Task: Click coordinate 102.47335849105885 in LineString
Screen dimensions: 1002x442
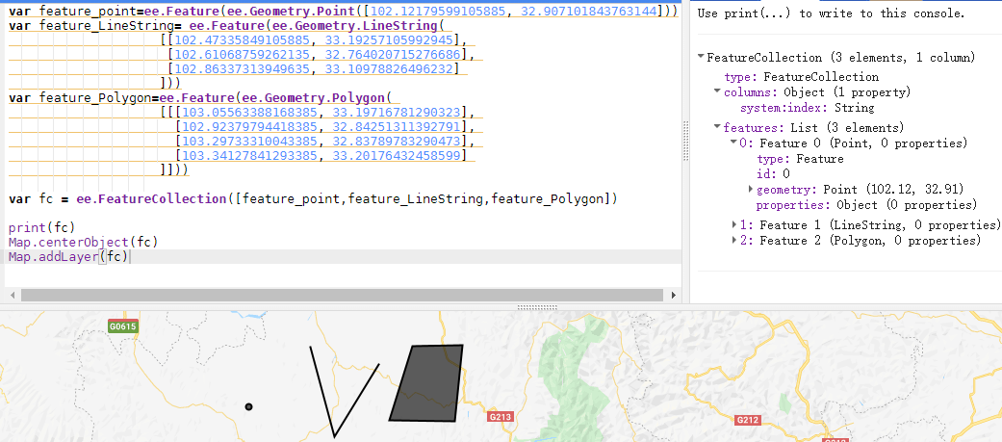Action: click(243, 41)
